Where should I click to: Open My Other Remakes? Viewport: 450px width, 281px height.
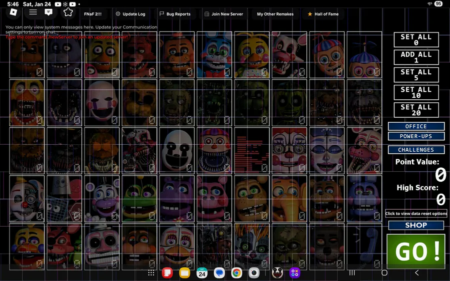[x=275, y=14]
